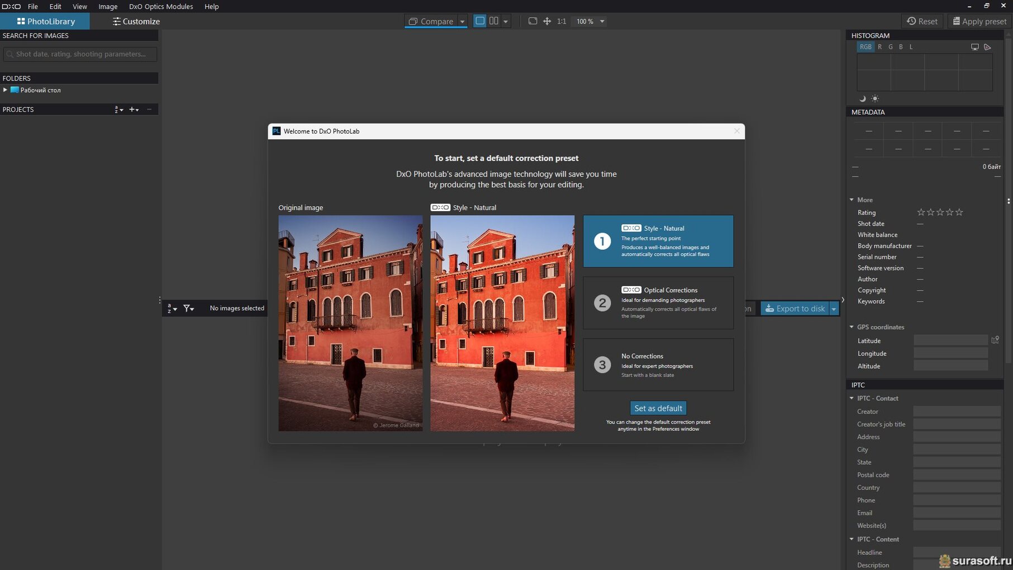The image size is (1013, 570).
Task: Select the R histogram channel
Action: click(x=879, y=47)
